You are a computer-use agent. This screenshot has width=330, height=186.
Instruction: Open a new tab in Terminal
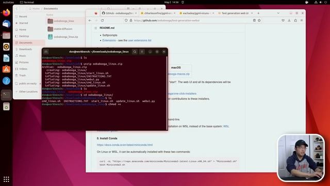pyautogui.click(x=46, y=52)
